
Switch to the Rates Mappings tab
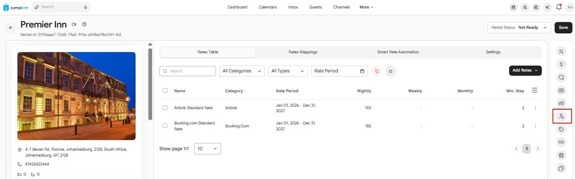[x=303, y=52]
